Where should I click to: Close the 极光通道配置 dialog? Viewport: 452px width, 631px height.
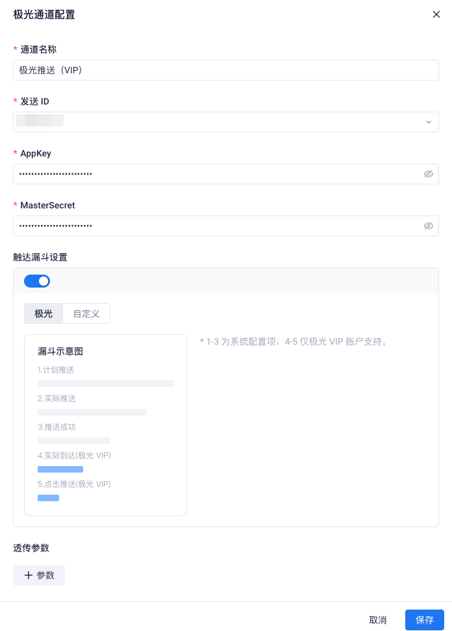pyautogui.click(x=436, y=14)
